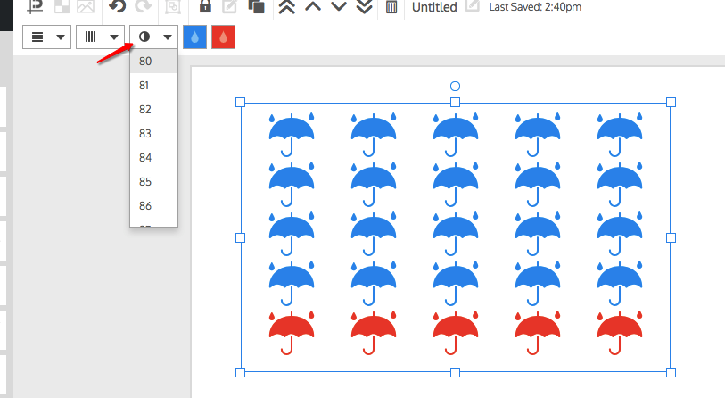725x398 pixels.
Task: Pick 86 in the opacity list
Action: coord(145,206)
